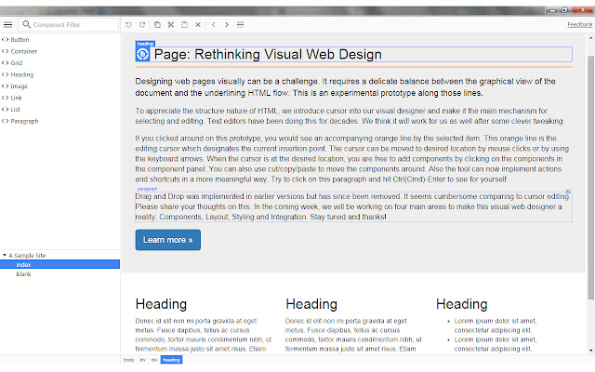The height and width of the screenshot is (372, 595).
Task: Select the index page in tree
Action: [24, 264]
